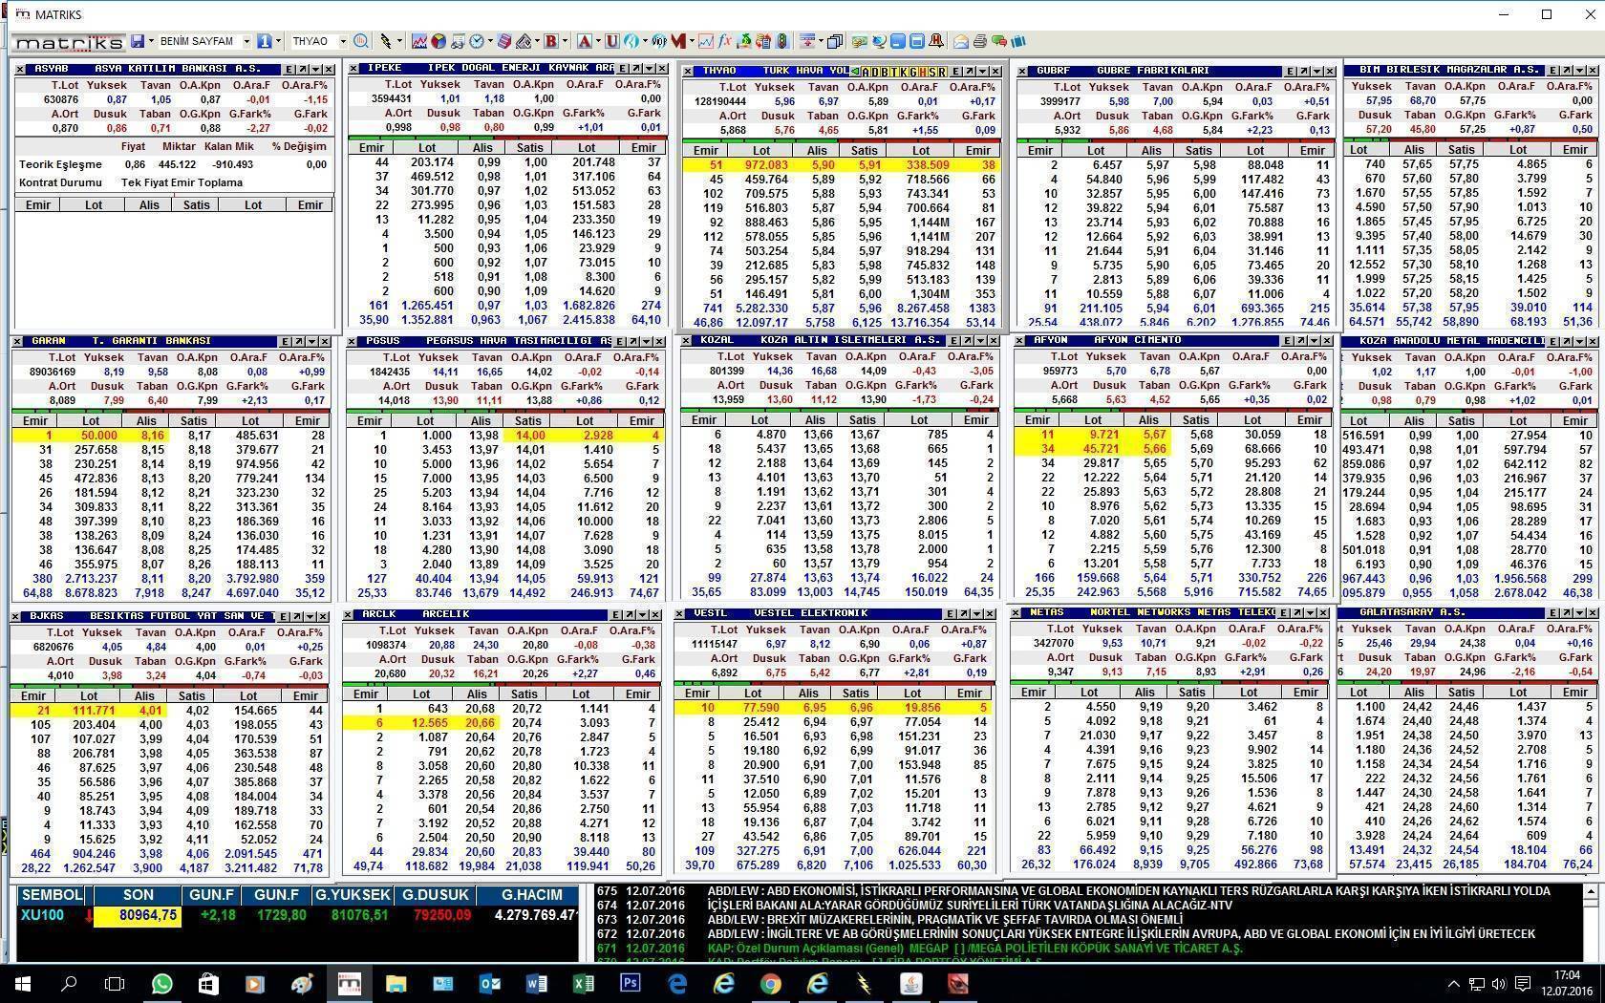
Task: Click the fx formula toolbar icon
Action: (724, 41)
